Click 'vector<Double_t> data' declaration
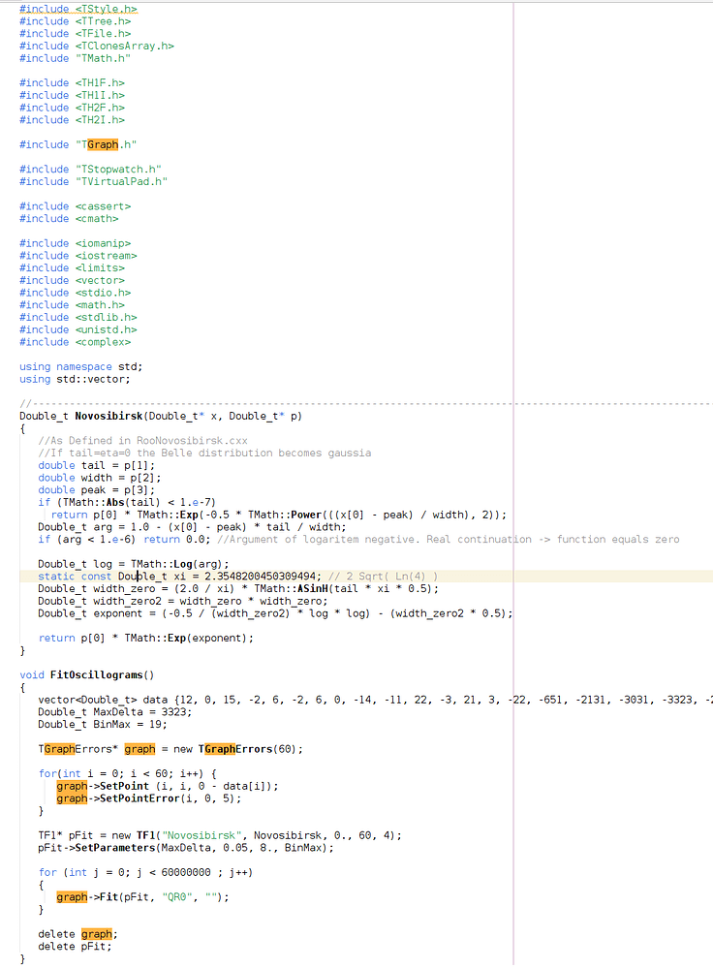The width and height of the screenshot is (713, 969). pos(103,700)
